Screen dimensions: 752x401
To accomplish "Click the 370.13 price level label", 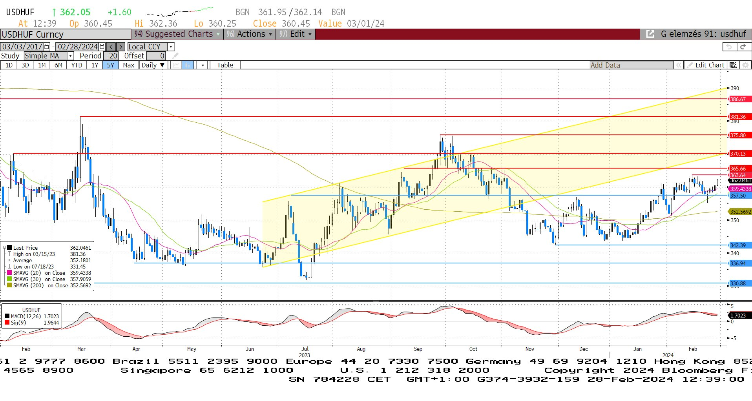I will point(739,154).
